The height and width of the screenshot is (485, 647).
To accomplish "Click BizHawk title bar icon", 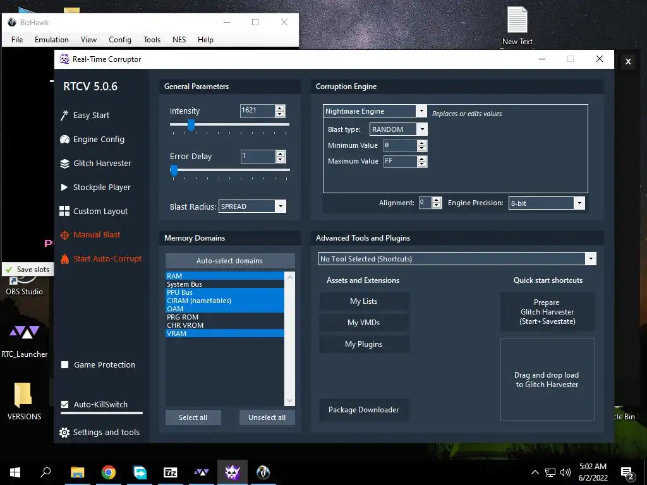I will 12,22.
